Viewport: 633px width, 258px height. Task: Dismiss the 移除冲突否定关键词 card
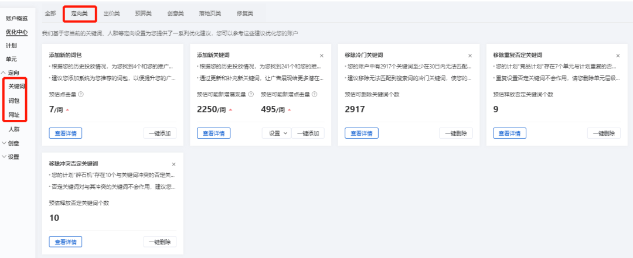click(x=173, y=164)
